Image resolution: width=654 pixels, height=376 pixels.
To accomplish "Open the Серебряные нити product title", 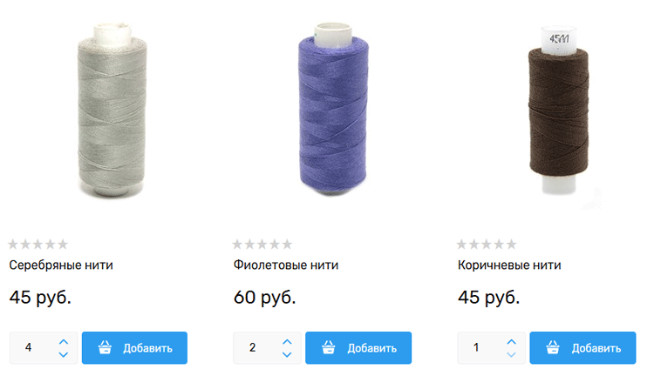I will [x=61, y=265].
